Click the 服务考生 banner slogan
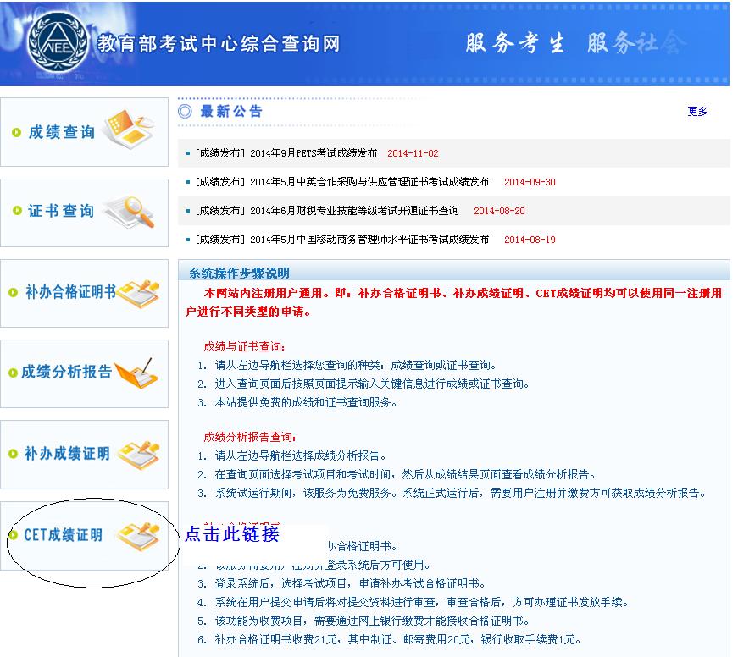The image size is (738, 657). (x=514, y=43)
